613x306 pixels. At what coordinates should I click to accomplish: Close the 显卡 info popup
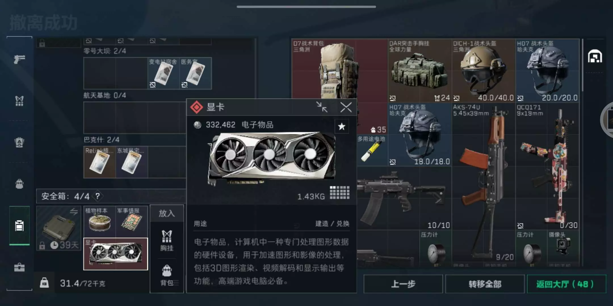coord(346,107)
